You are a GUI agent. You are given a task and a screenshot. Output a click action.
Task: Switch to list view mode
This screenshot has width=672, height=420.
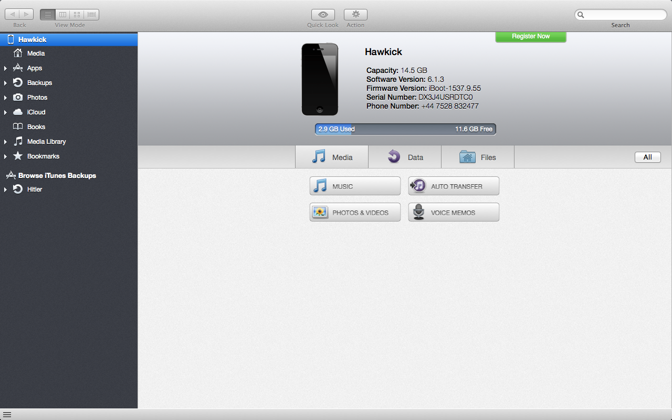click(48, 15)
